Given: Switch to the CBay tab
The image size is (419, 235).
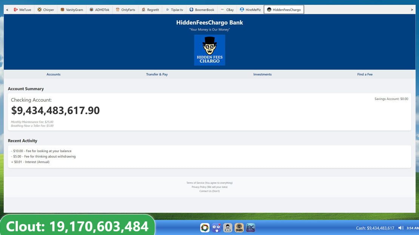Looking at the screenshot, I should coord(227,9).
